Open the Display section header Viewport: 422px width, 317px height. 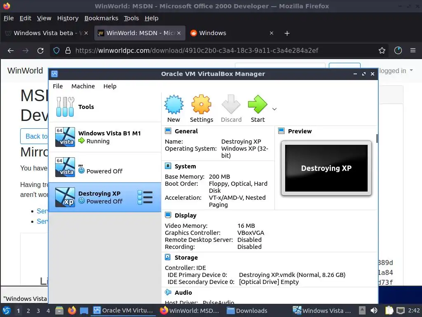(185, 215)
